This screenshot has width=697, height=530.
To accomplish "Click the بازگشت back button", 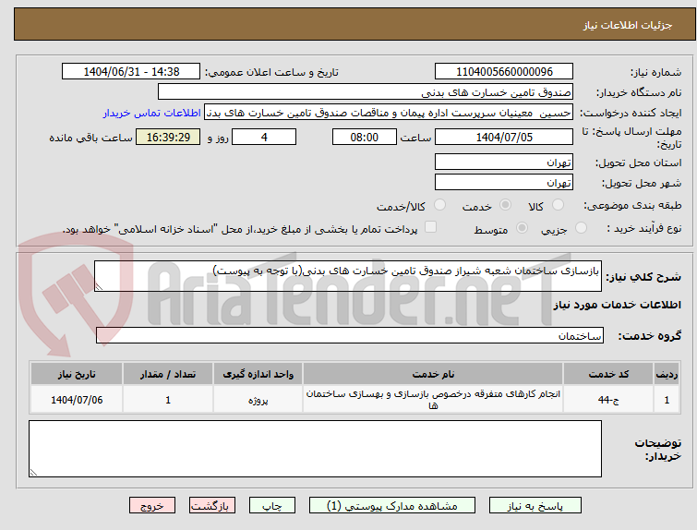I will [x=212, y=506].
